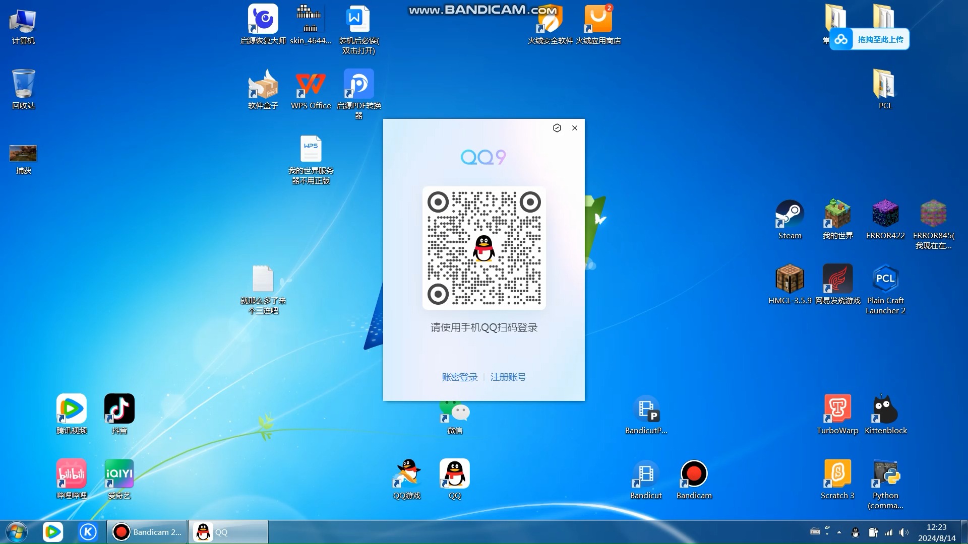This screenshot has height=544, width=968.
Task: Switch to QQ taskbar button
Action: pyautogui.click(x=228, y=532)
